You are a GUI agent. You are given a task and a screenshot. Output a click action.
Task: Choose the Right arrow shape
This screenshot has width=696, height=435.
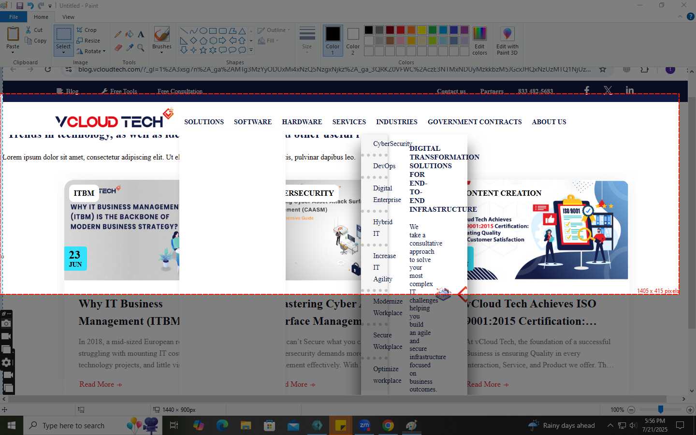click(222, 40)
